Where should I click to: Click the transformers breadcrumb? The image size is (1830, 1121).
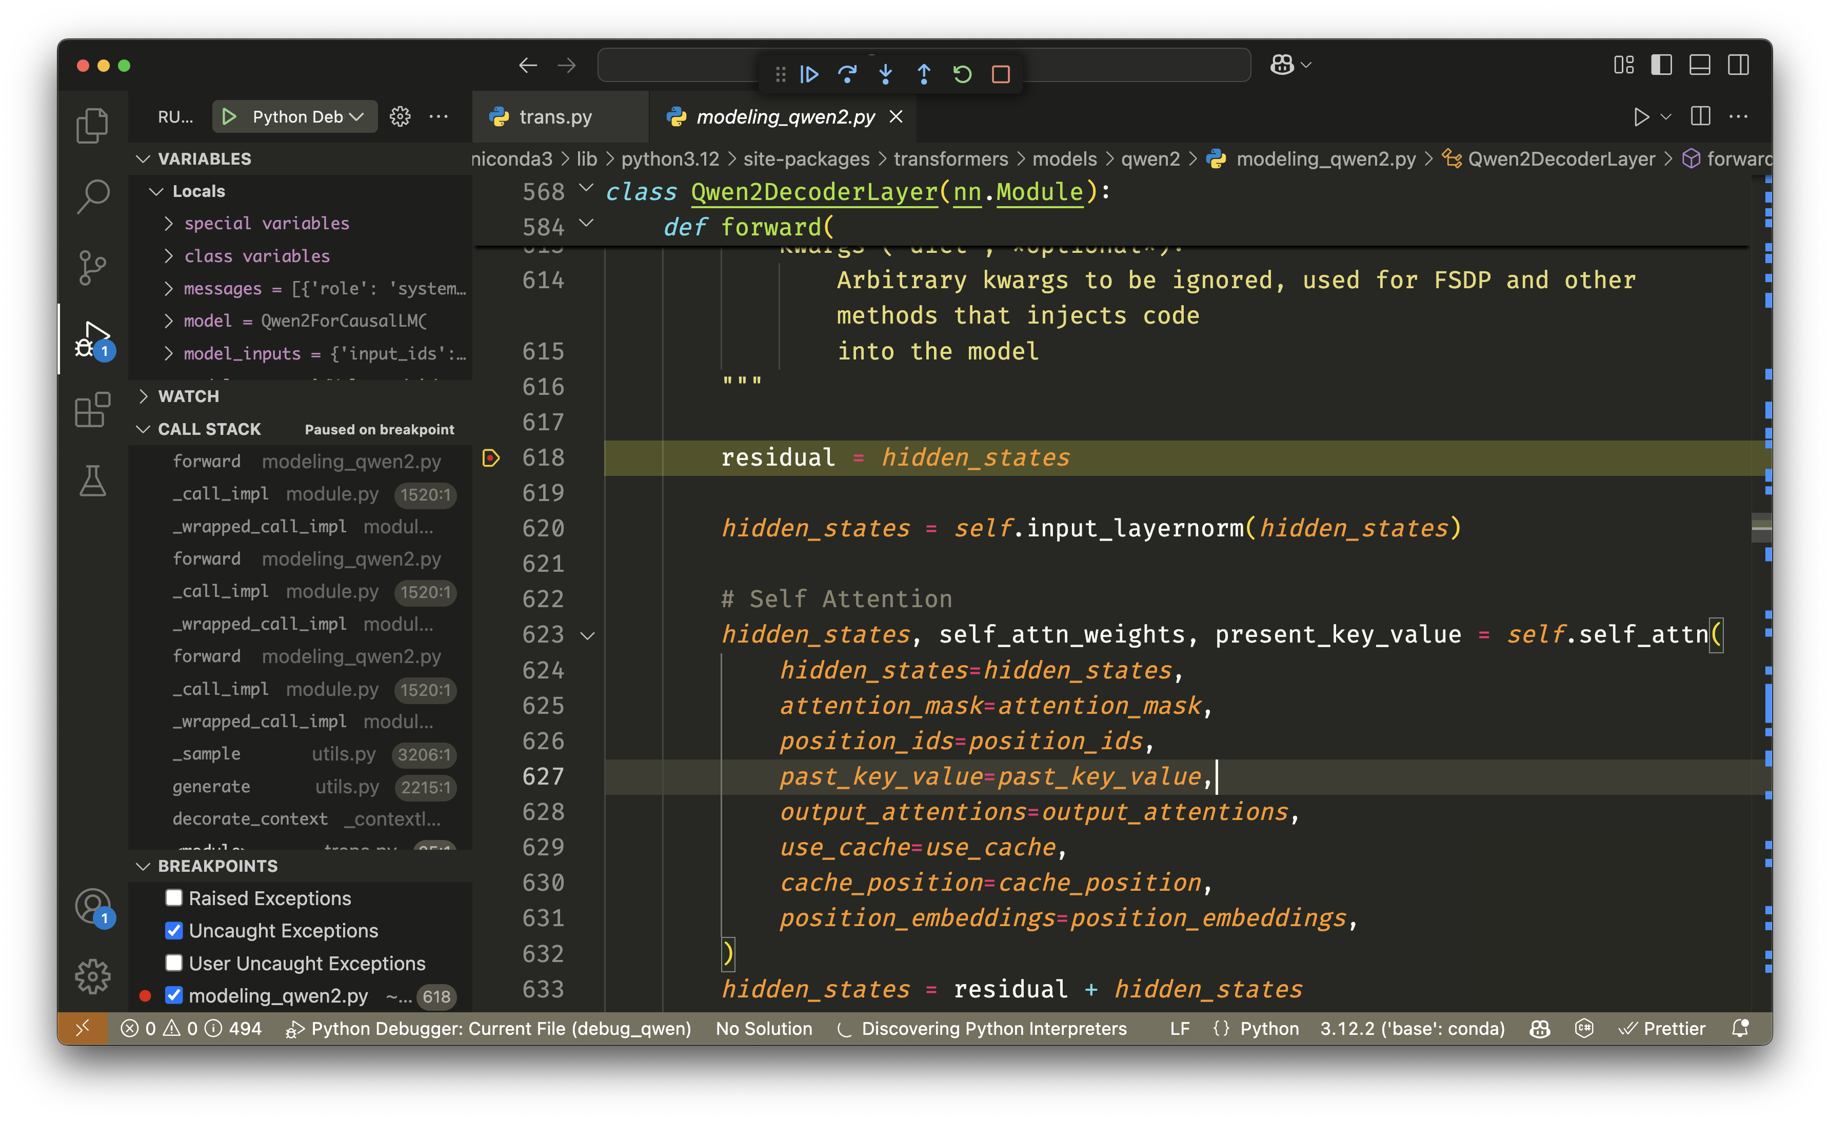tap(951, 159)
